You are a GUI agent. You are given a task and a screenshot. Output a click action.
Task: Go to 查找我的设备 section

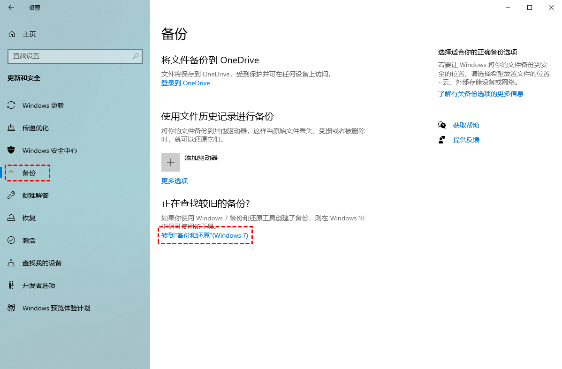[42, 263]
